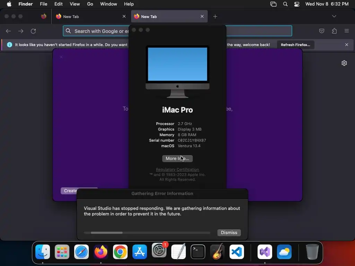The width and height of the screenshot is (355, 266).
Task: Go forward in Firefox
Action: point(21,31)
